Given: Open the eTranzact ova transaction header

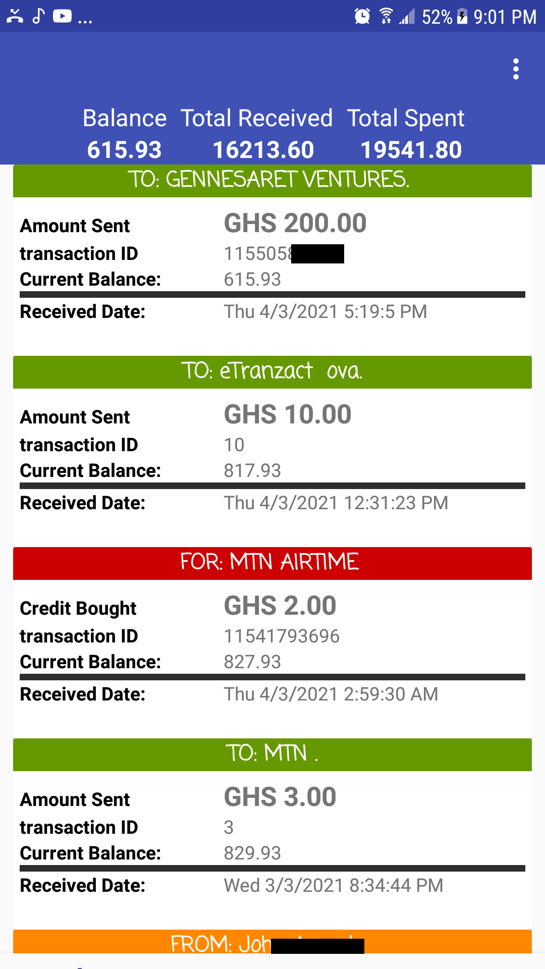Looking at the screenshot, I should [x=272, y=371].
